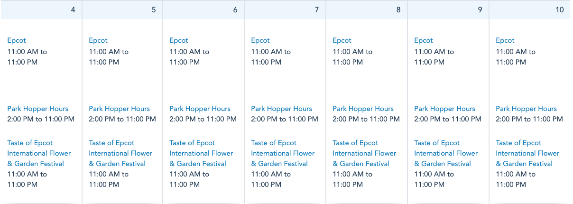The height and width of the screenshot is (204, 573).
Task: Open Flower & Garden Festival link on day 6
Action: 201,153
